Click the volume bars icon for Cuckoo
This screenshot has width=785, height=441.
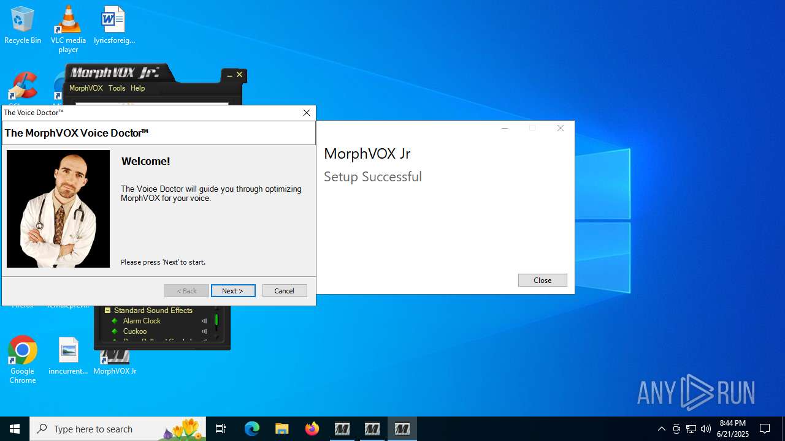(204, 331)
